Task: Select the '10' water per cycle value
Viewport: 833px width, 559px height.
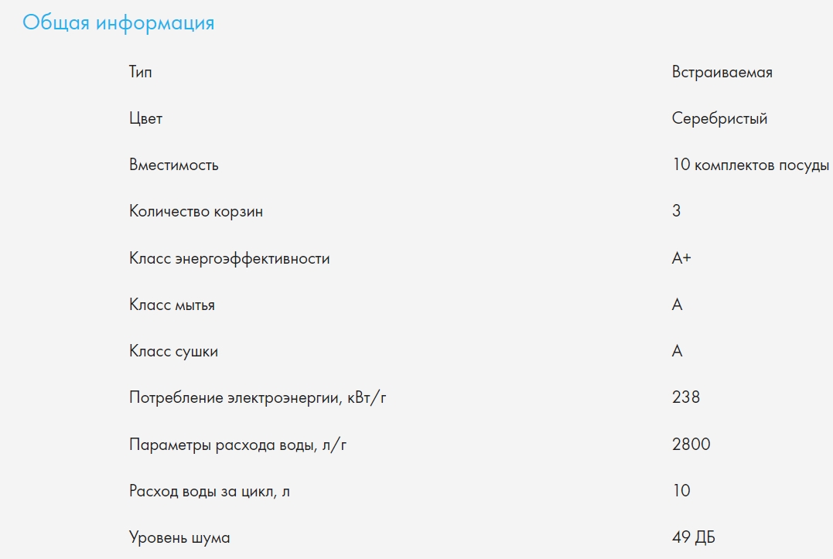Action: coord(681,491)
